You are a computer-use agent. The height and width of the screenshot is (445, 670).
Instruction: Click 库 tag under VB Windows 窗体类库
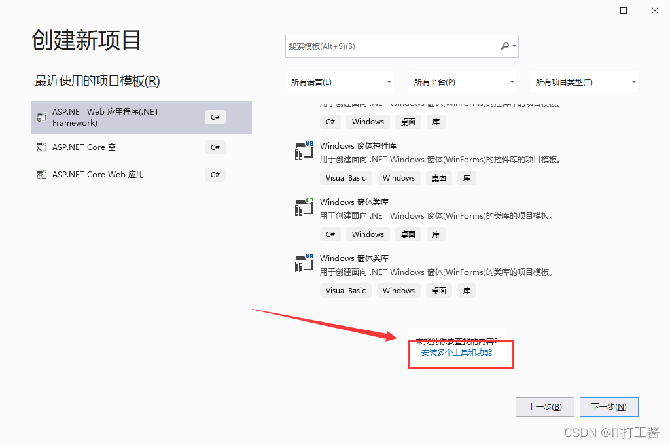pos(467,291)
